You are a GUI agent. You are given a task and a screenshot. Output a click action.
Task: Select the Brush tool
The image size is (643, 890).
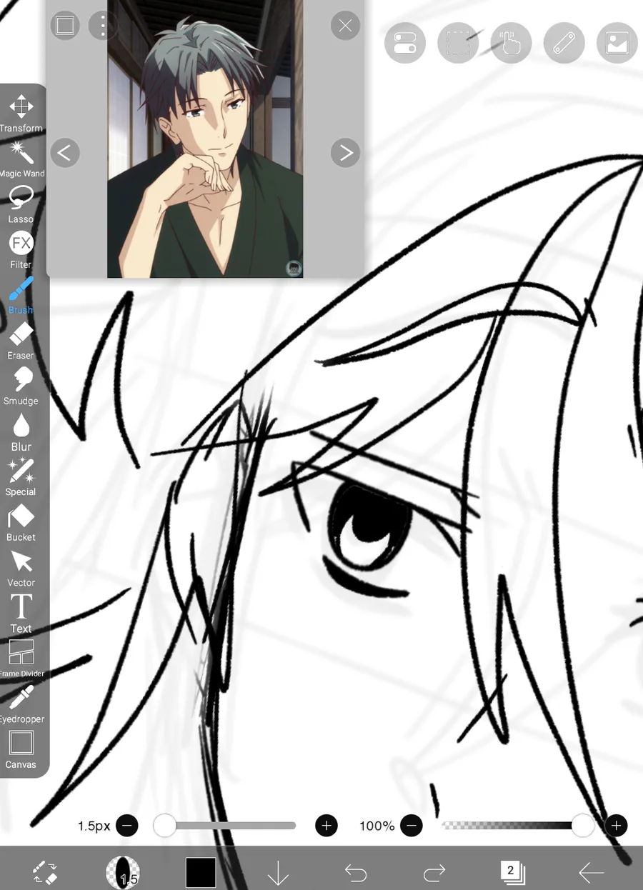[21, 295]
